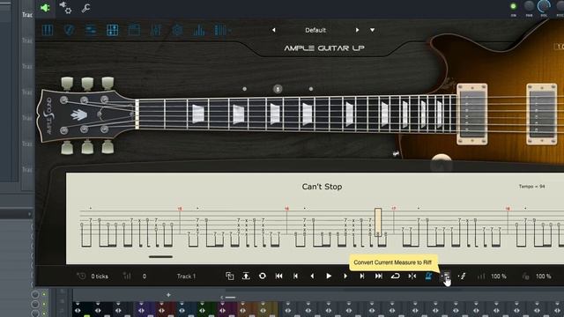Click Convert Current Measure to Riff icon

(x=446, y=276)
